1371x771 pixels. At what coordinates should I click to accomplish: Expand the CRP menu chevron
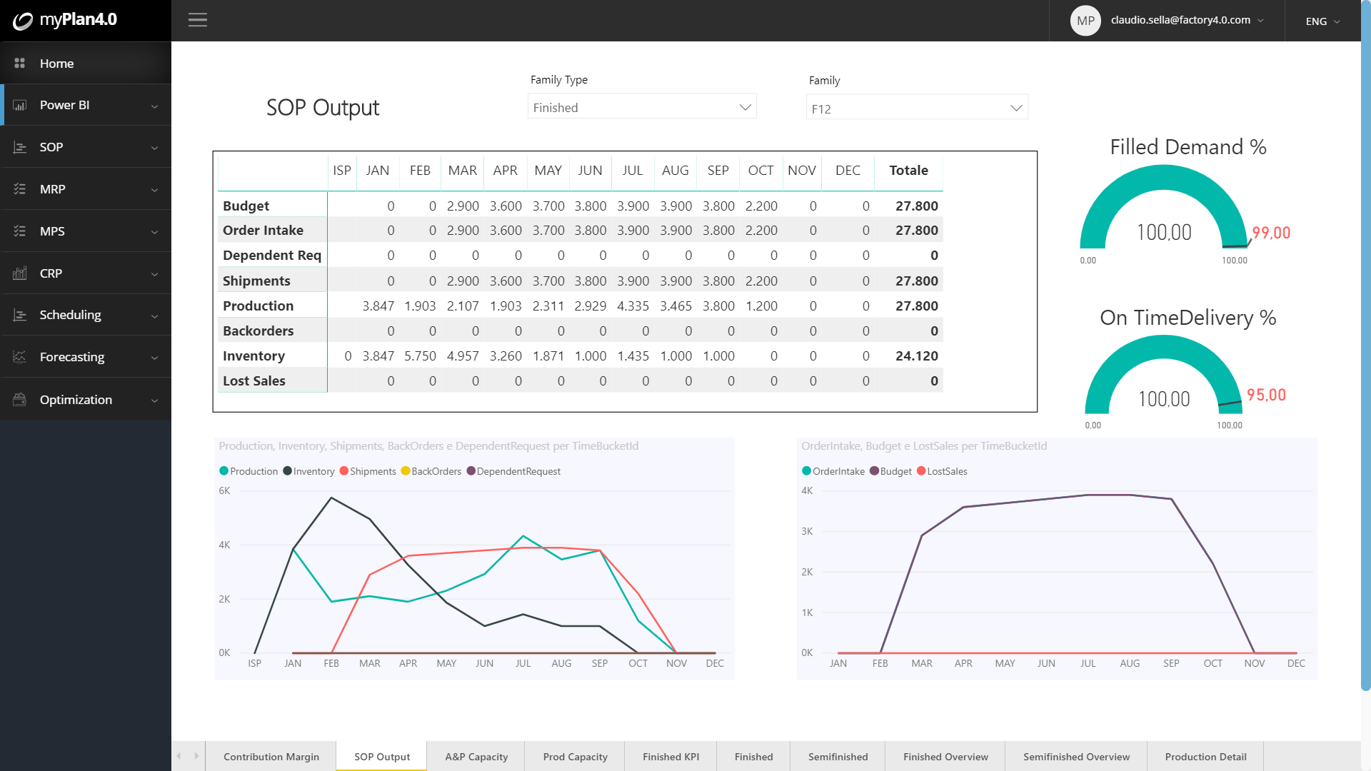[154, 274]
